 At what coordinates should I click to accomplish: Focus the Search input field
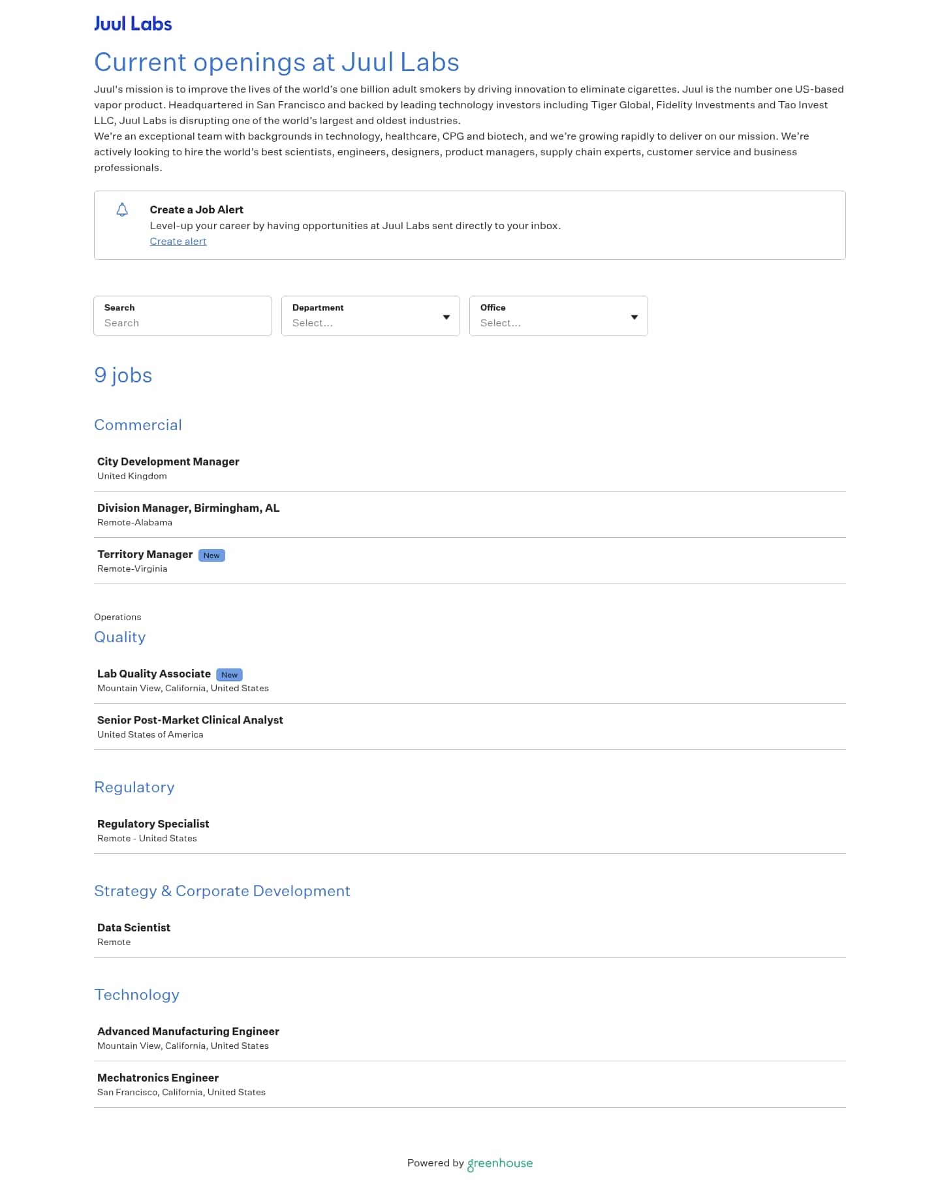coord(183,322)
